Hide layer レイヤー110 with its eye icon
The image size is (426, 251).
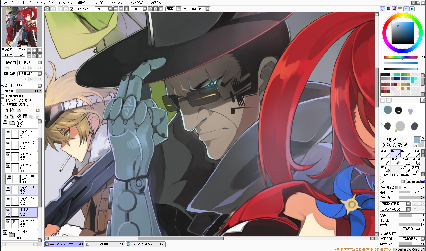8,143
